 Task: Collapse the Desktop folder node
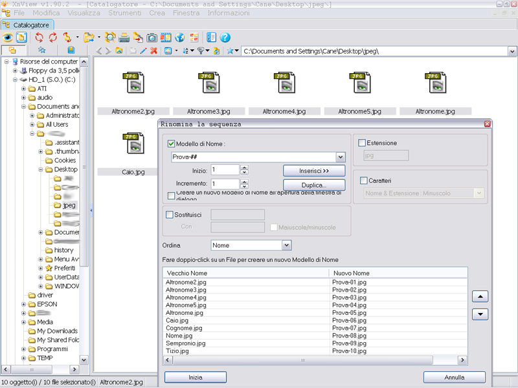click(41, 169)
